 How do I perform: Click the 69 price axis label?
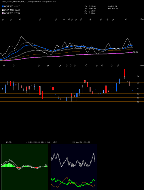point(138,83)
